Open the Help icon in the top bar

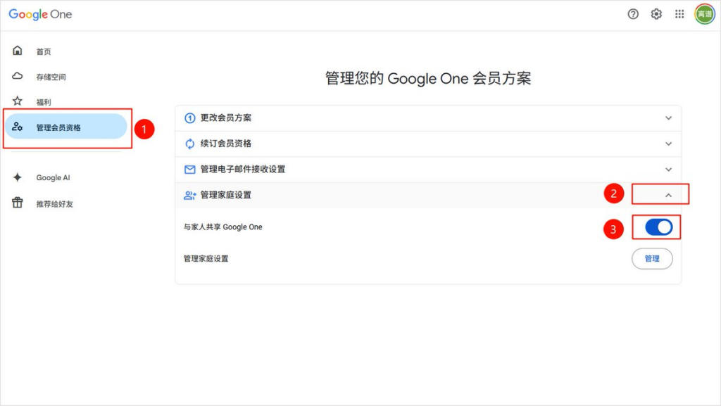[x=633, y=13]
